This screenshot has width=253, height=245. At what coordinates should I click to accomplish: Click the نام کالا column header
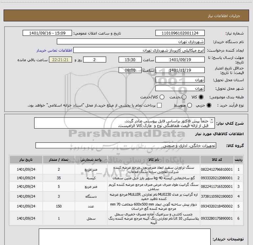click(154, 159)
